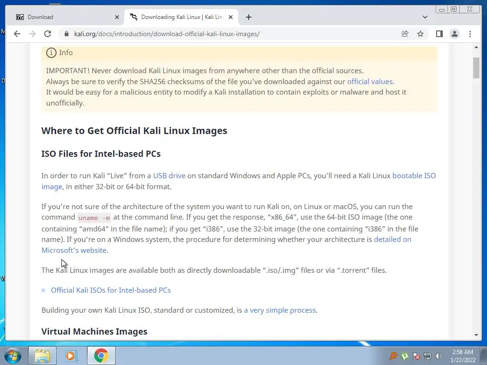Click the uTorrent tray icon
This screenshot has width=487, height=365.
[405, 356]
